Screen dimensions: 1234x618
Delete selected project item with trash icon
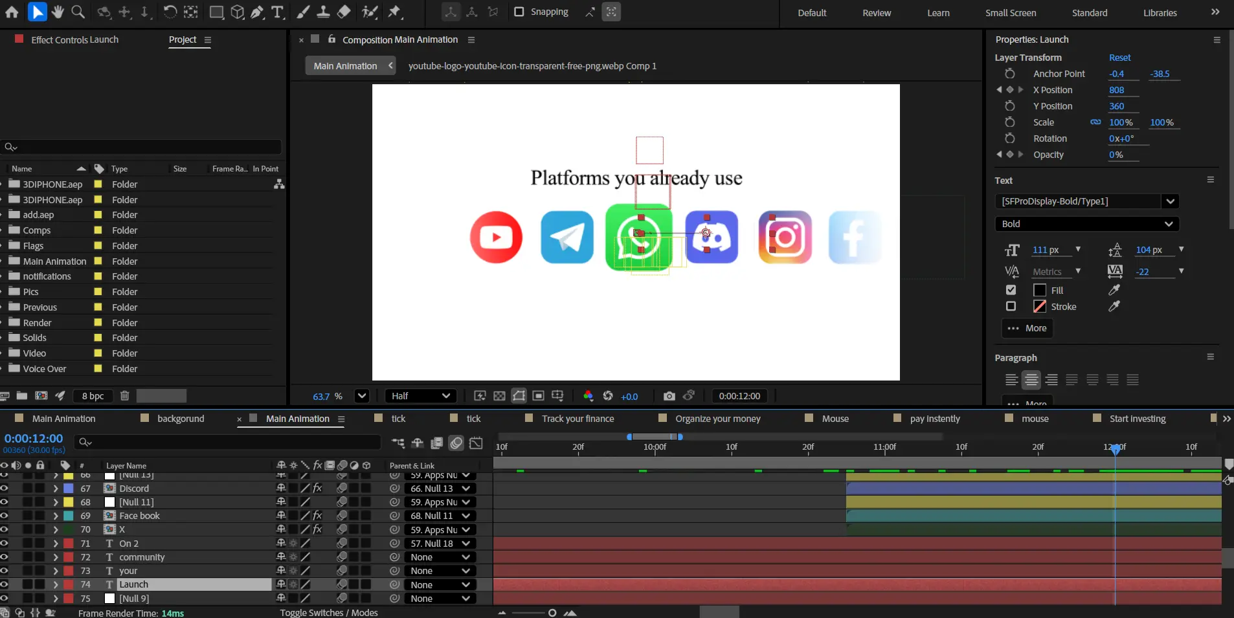coord(125,395)
